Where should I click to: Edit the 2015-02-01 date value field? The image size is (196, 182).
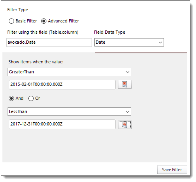click(62, 85)
